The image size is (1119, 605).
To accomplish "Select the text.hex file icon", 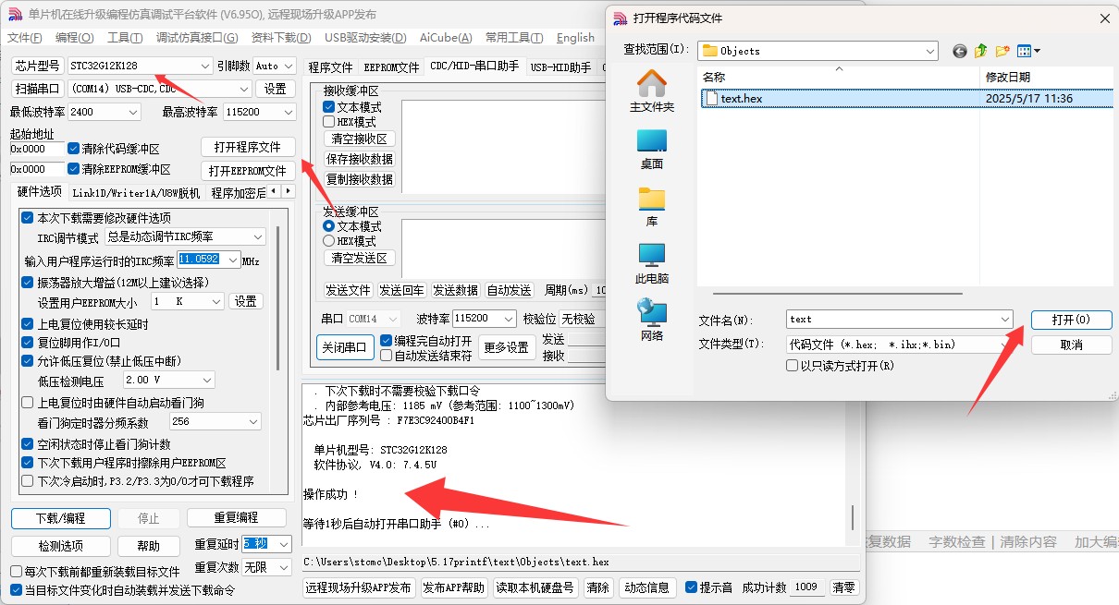I will 711,98.
